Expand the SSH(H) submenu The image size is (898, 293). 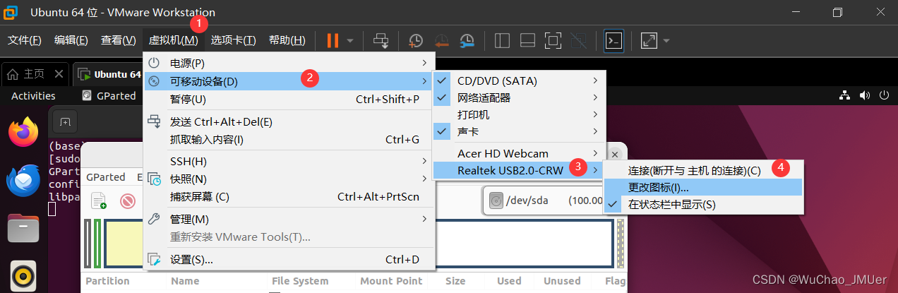click(x=289, y=162)
